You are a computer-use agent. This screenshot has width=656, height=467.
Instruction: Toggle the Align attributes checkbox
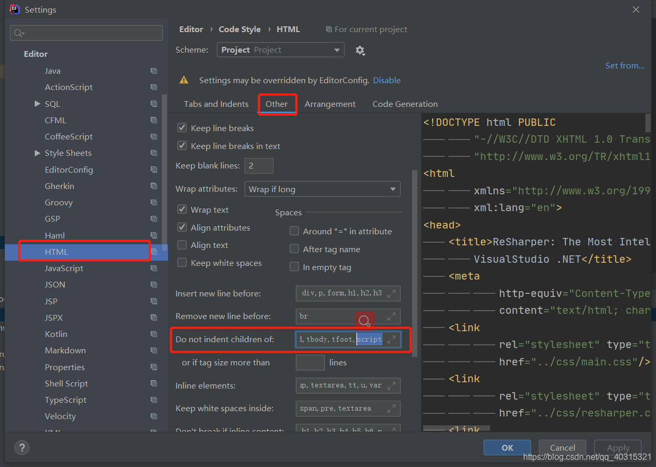(182, 227)
